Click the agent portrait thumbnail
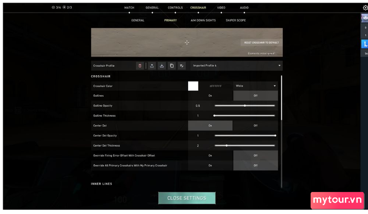 pos(365,18)
